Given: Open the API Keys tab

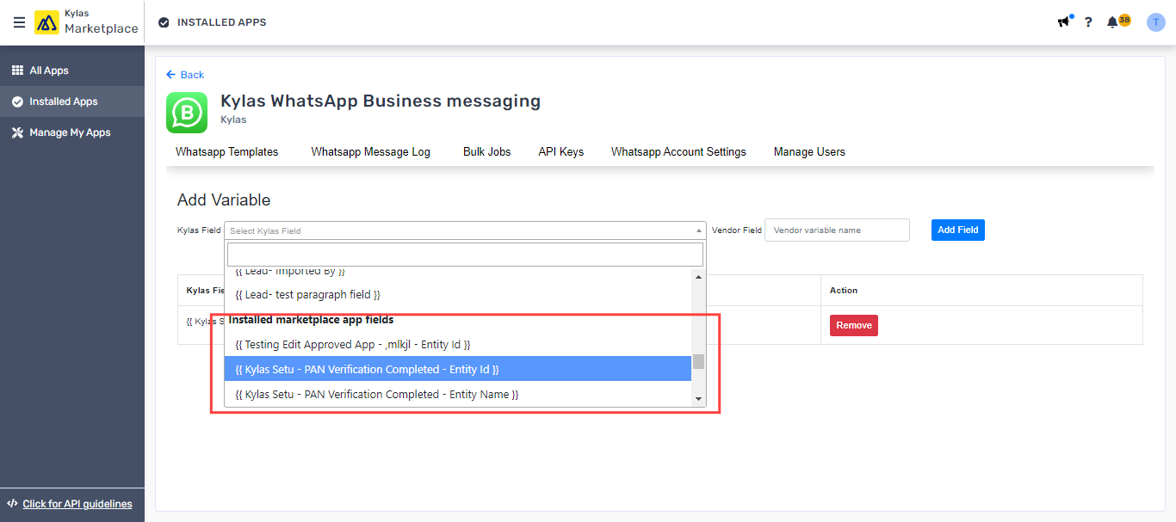Looking at the screenshot, I should click(561, 152).
